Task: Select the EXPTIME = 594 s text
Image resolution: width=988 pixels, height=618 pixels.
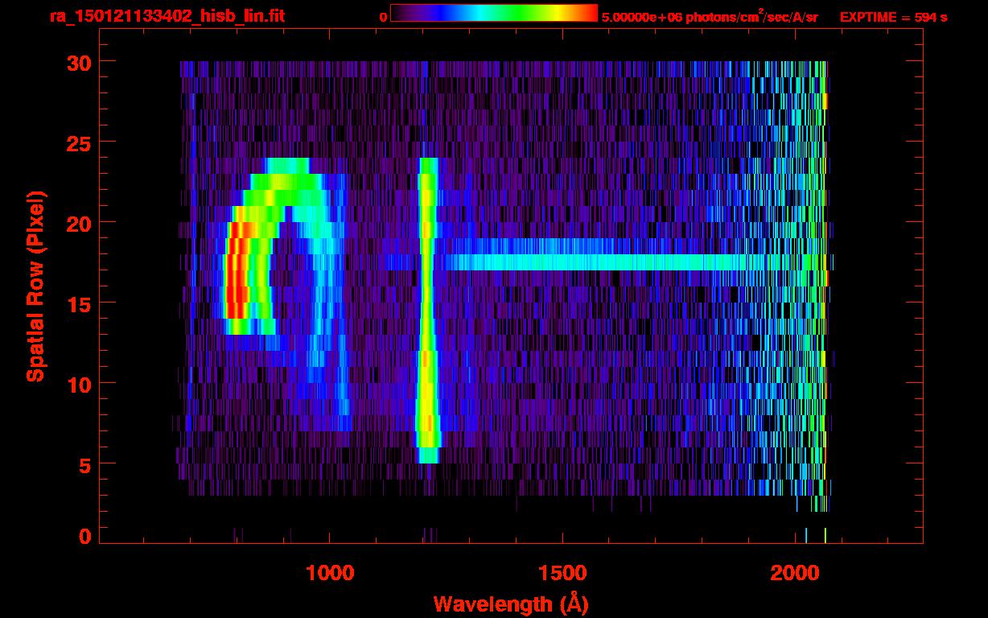Action: (893, 17)
